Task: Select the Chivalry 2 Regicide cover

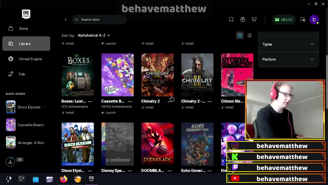Action: (157, 75)
